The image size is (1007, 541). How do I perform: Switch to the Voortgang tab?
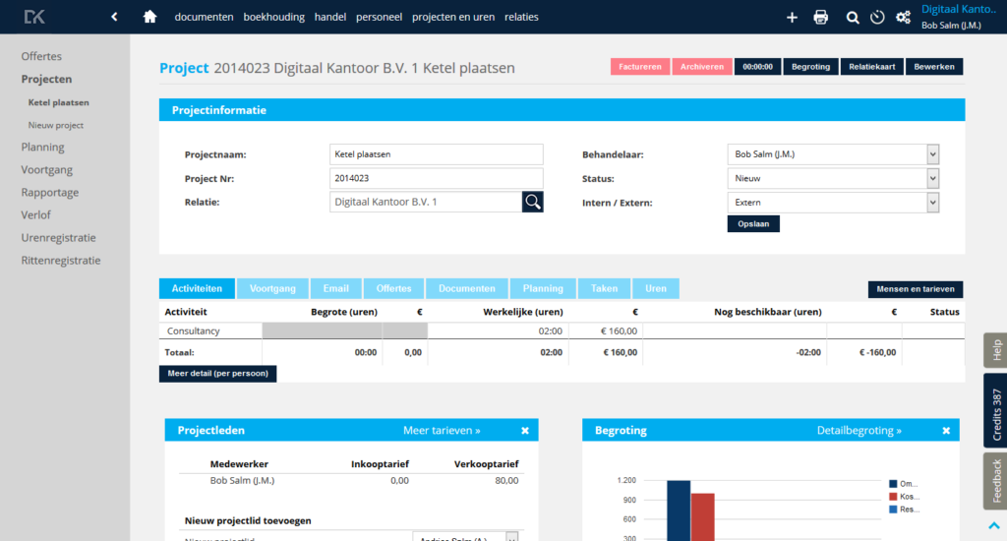coord(272,288)
